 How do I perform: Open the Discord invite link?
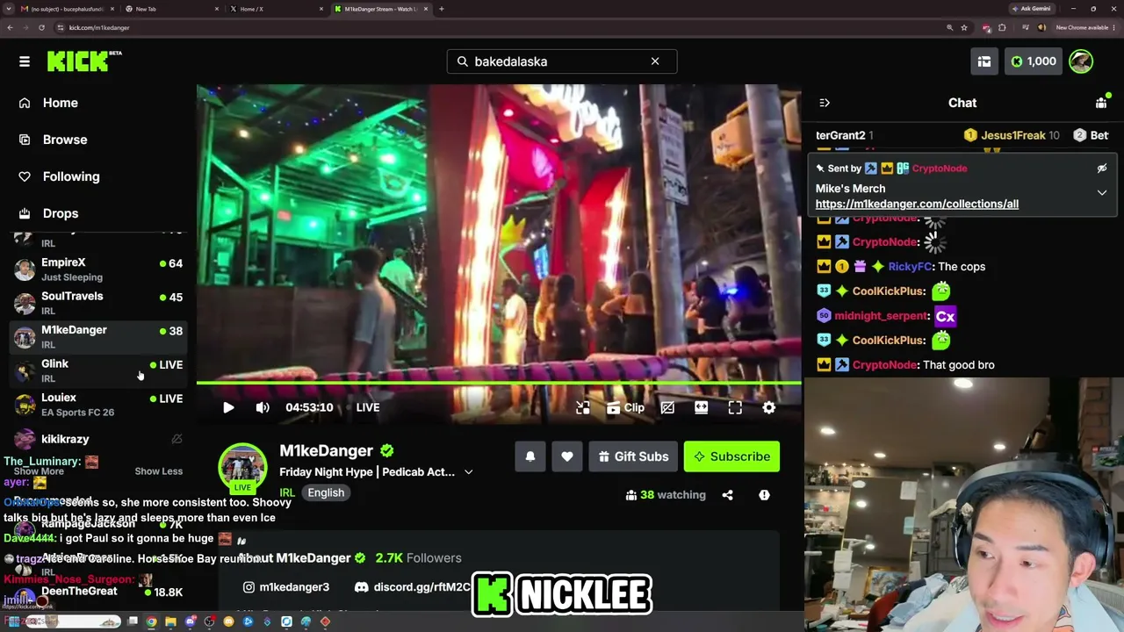[x=413, y=587]
